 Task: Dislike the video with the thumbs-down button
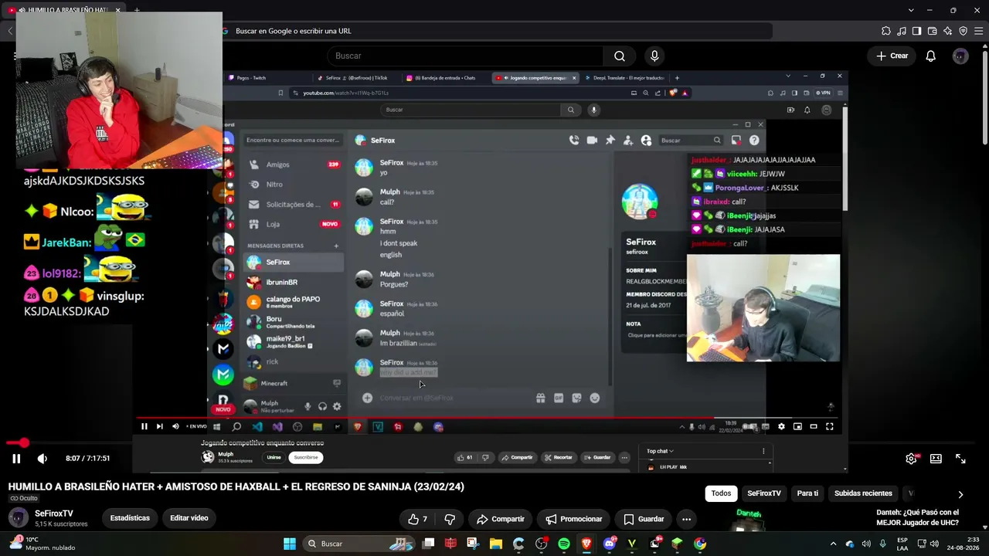450,519
